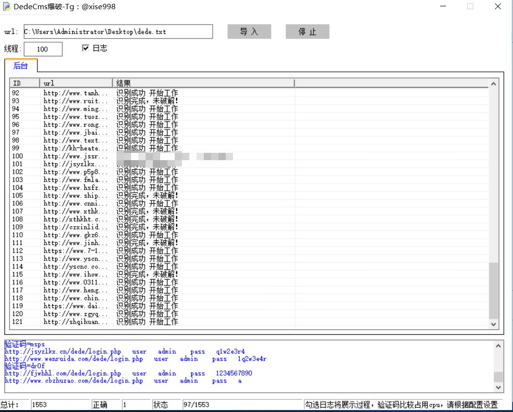Click the log panel scroll-up arrow
This screenshot has width=513, height=412.
click(498, 346)
